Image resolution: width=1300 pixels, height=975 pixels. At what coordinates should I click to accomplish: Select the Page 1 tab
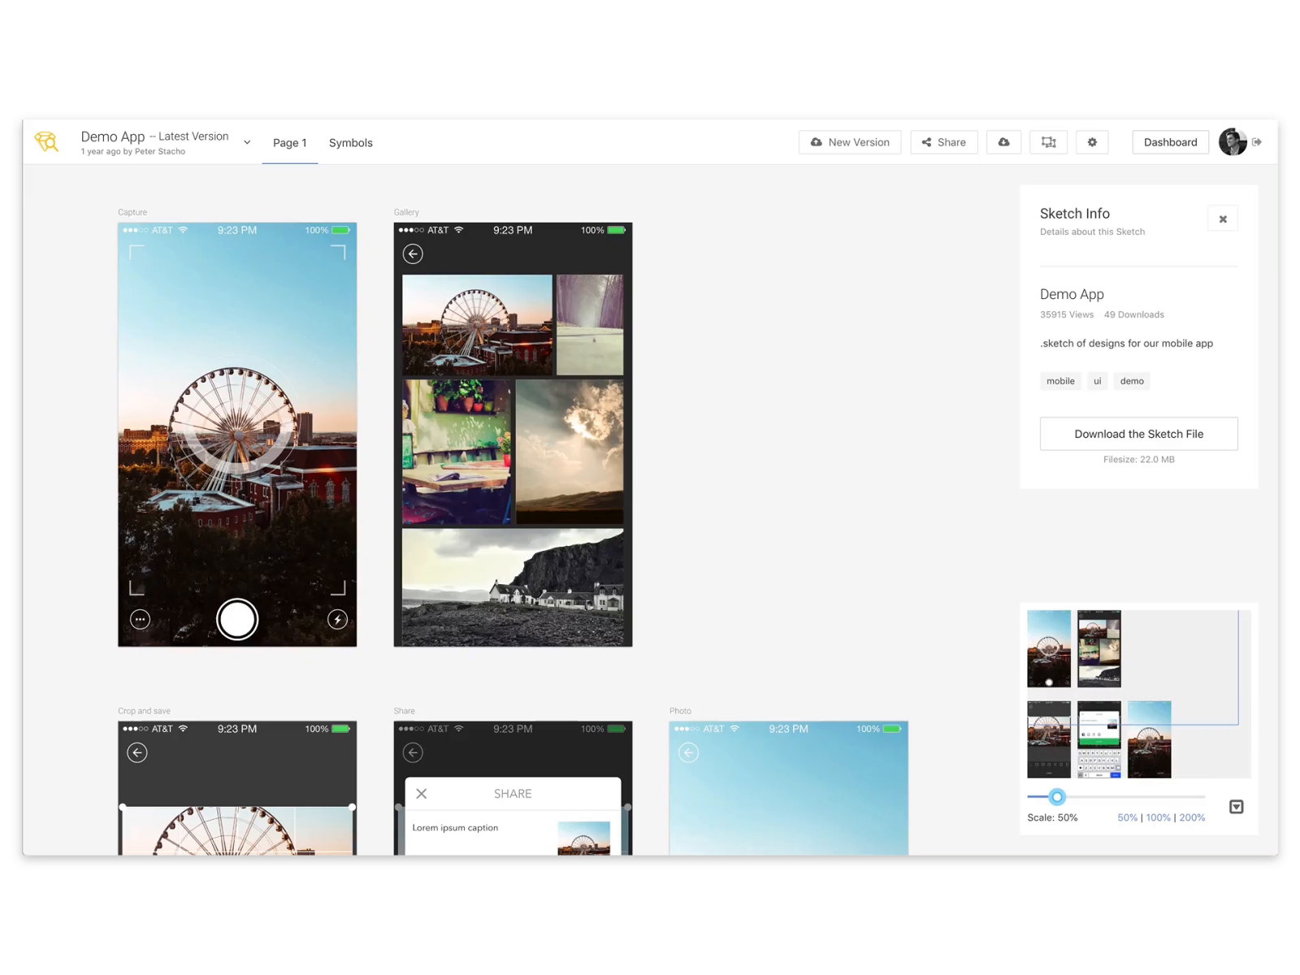tap(289, 142)
